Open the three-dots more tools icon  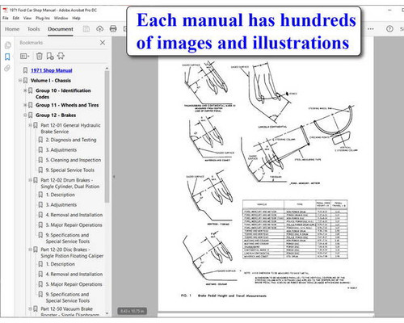pyautogui.click(x=371, y=29)
